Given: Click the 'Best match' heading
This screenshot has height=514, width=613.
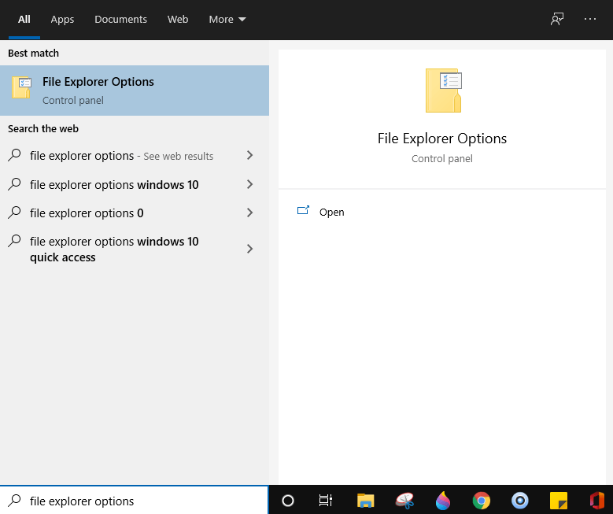Looking at the screenshot, I should pyautogui.click(x=33, y=54).
